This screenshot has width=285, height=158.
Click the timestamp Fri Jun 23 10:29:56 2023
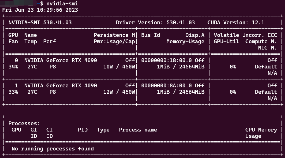(x=40, y=10)
